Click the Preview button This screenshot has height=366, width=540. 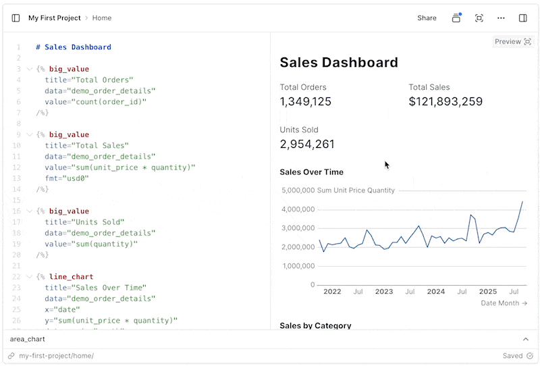[x=512, y=42]
